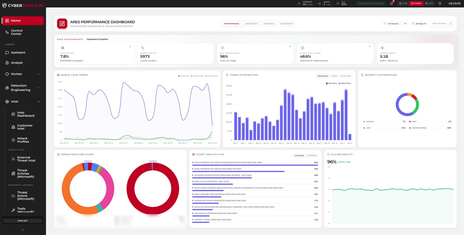Switch to the Resources tab
This screenshot has width=464, height=235.
pos(251,24)
